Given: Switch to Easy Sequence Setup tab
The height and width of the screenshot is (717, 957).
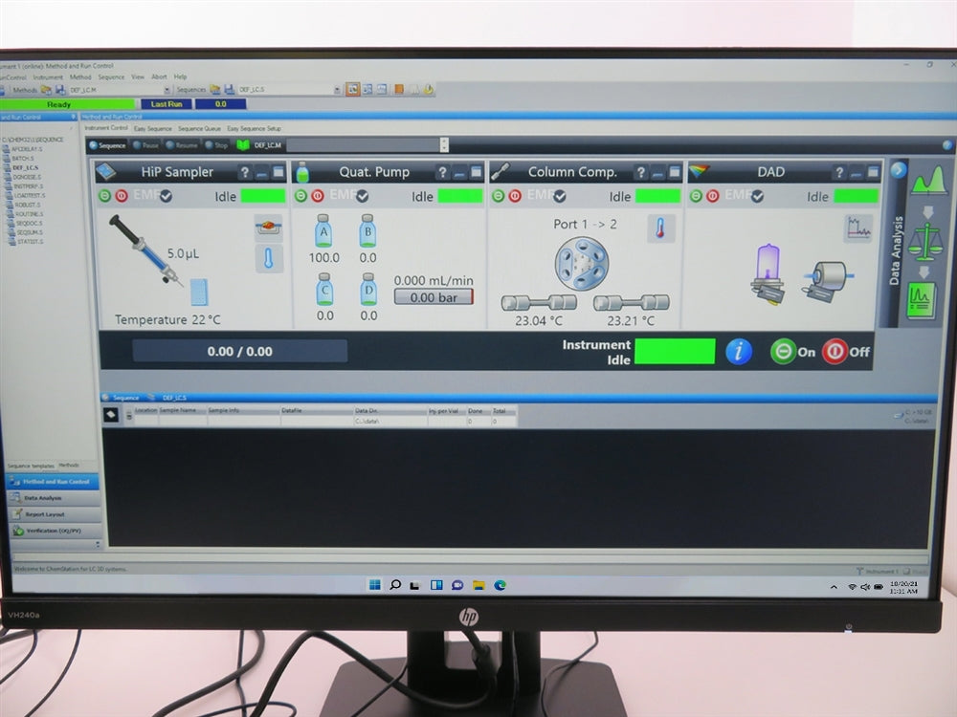Looking at the screenshot, I should (x=254, y=129).
